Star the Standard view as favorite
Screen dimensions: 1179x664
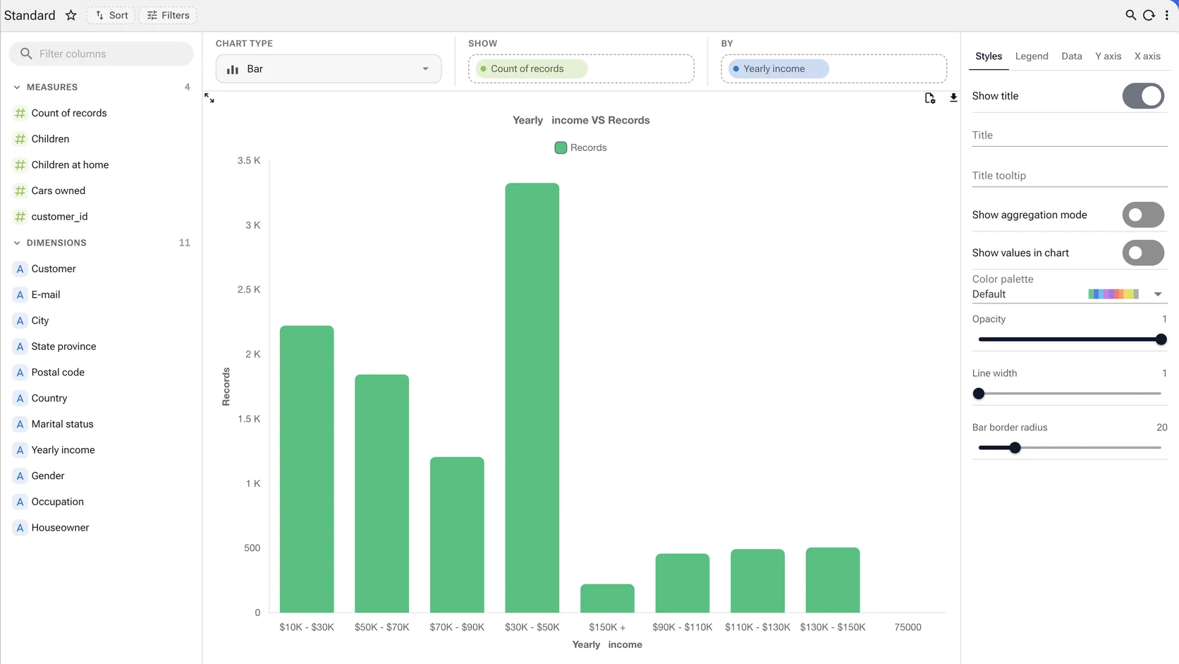71,15
